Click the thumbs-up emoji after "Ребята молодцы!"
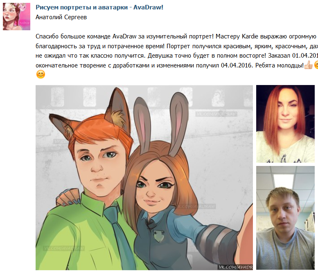Screen dimensions: 318x271 point(308,65)
